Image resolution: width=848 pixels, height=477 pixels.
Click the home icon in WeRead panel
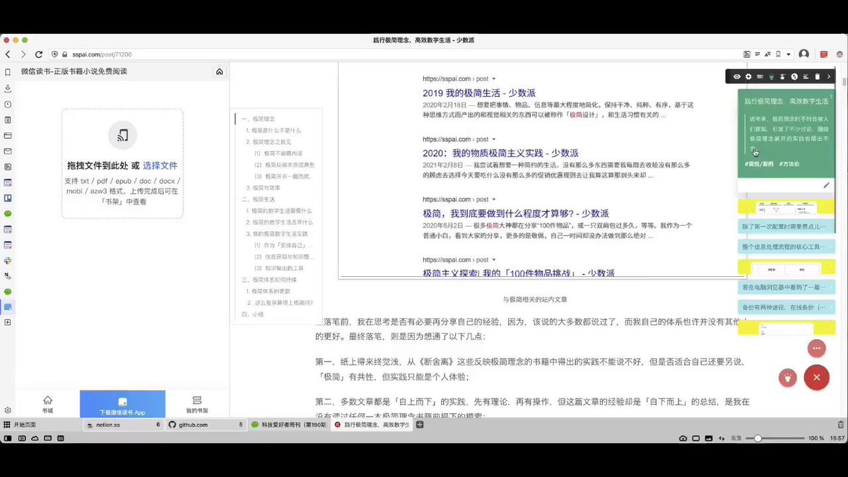(220, 71)
